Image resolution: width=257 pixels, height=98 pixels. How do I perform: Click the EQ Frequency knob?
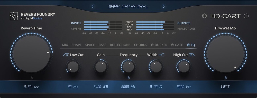pyautogui.click(x=128, y=67)
